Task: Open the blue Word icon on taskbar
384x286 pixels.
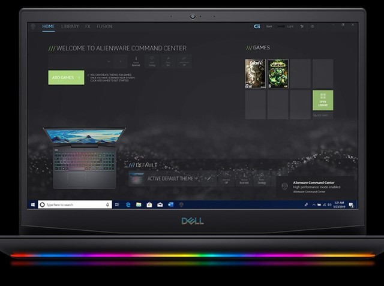Action: [x=170, y=205]
